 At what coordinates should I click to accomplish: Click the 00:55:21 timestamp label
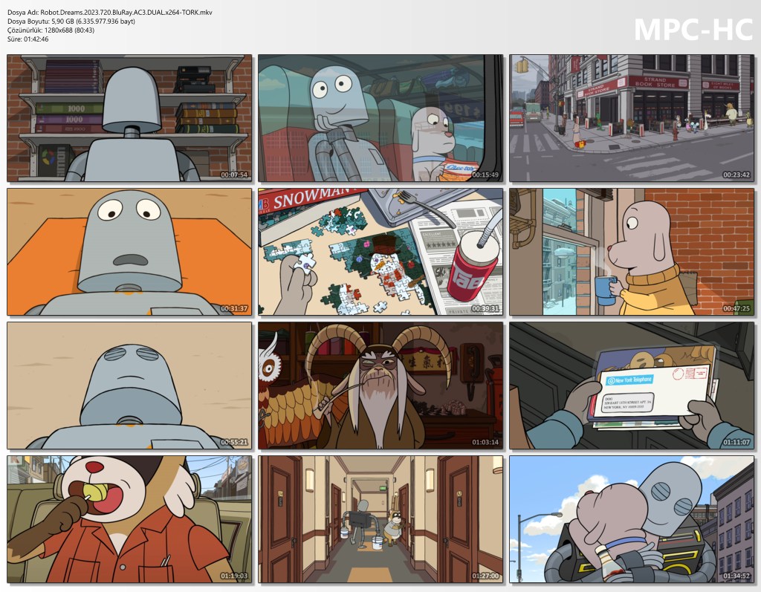coord(234,442)
